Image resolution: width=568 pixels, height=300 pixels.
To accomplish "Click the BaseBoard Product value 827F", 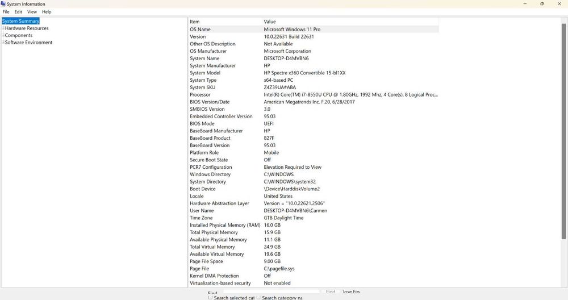I will tap(269, 138).
